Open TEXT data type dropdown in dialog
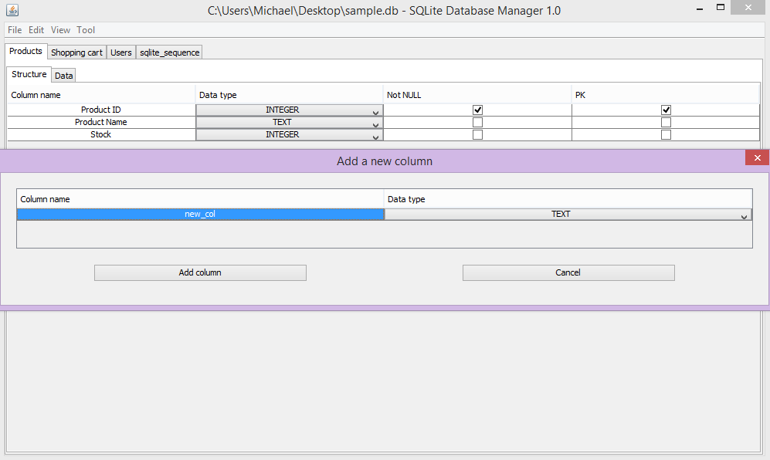The image size is (770, 460). [x=568, y=214]
